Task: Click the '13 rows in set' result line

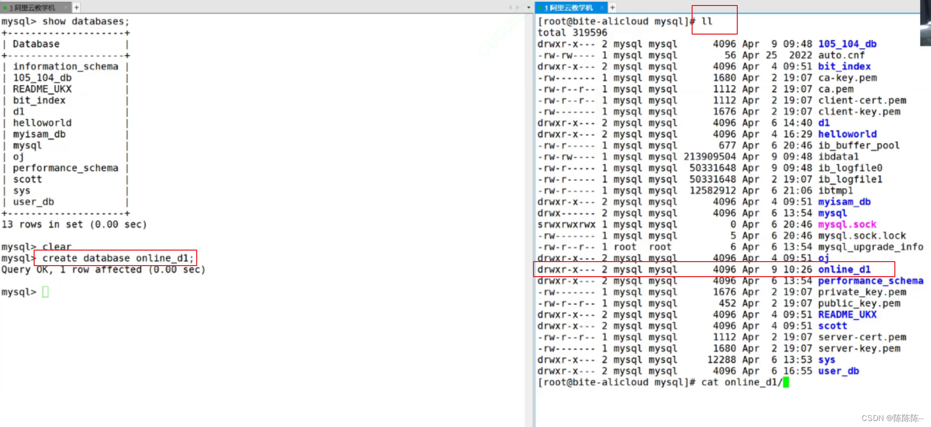Action: [74, 225]
